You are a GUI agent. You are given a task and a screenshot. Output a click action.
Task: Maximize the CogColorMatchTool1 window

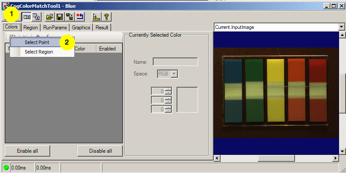pyautogui.click(x=334, y=6)
